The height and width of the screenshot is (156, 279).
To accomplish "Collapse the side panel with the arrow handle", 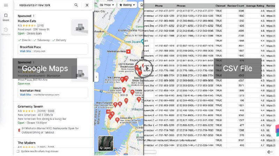I will 96,77.
